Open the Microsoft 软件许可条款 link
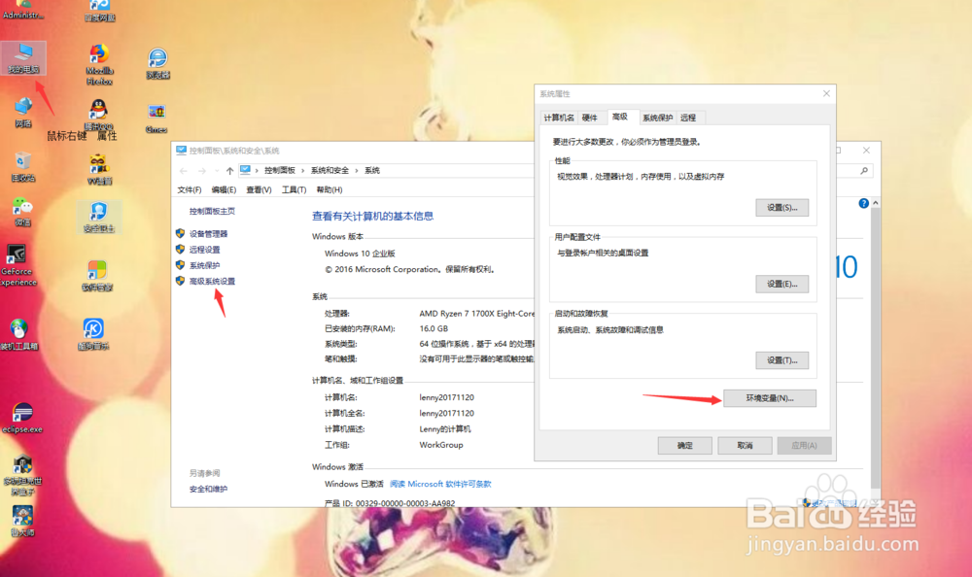This screenshot has height=577, width=972. [442, 483]
